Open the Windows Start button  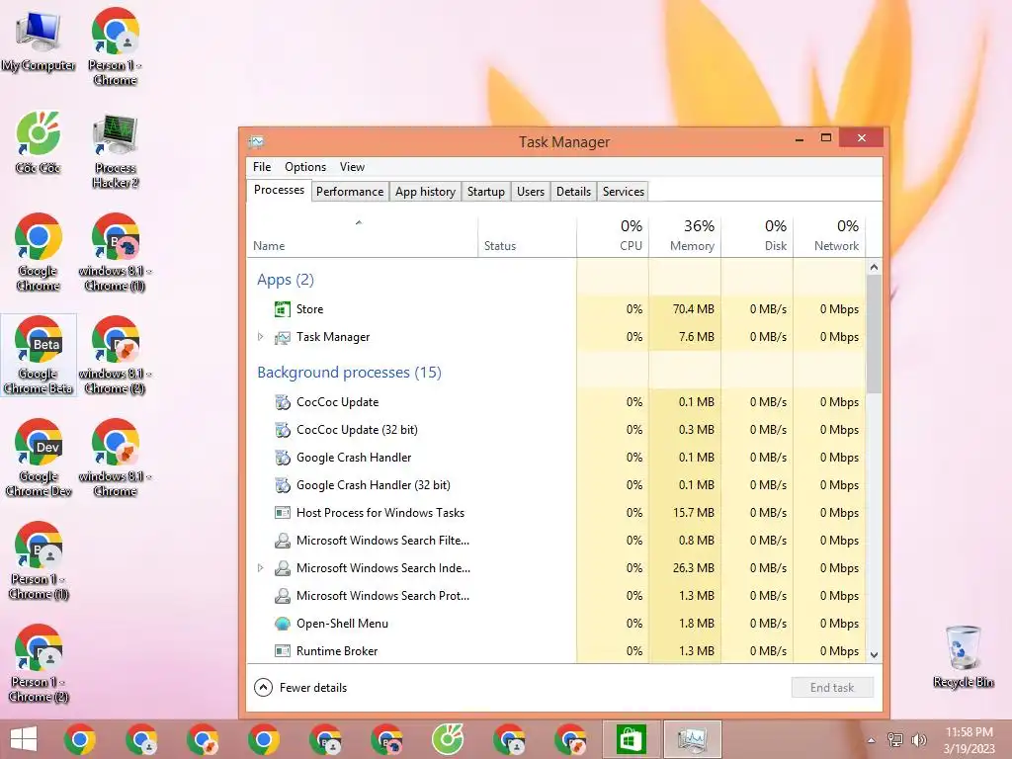tap(24, 739)
